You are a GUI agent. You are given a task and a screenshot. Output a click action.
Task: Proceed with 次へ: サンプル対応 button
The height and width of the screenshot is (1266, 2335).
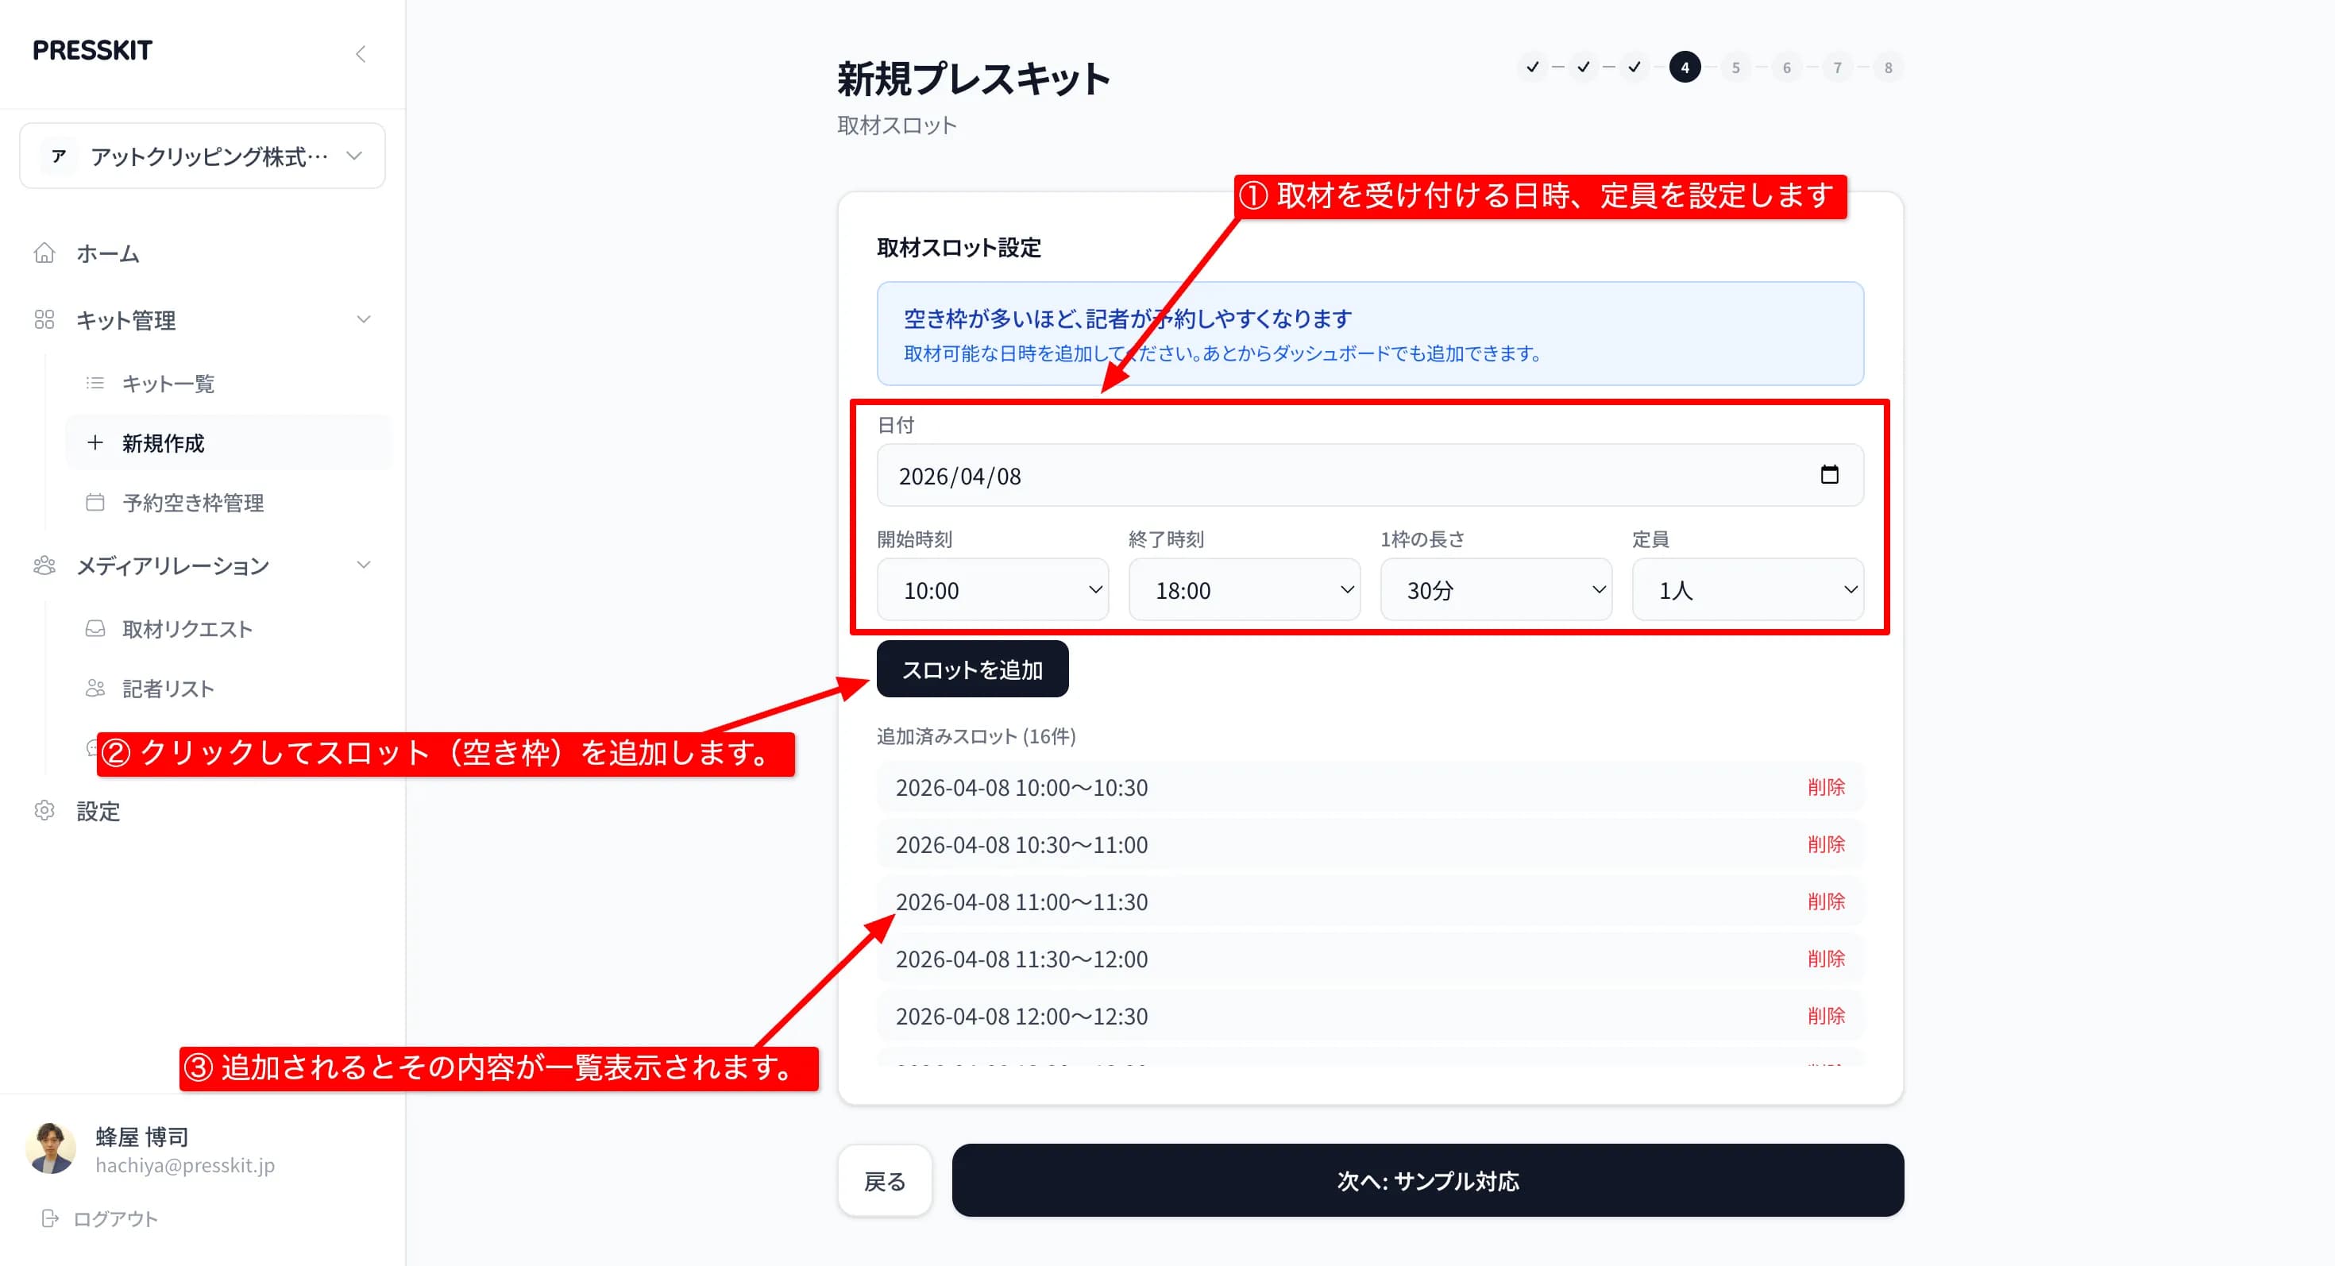(x=1428, y=1180)
